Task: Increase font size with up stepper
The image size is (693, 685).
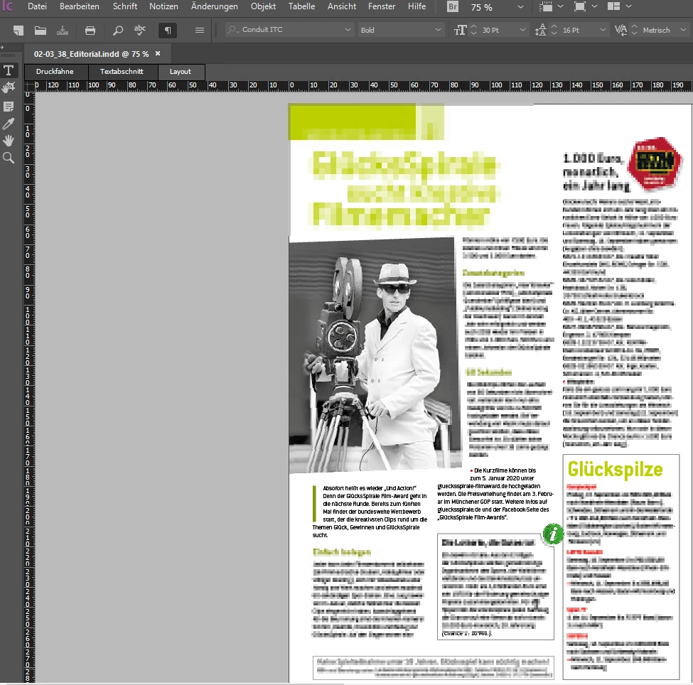Action: tap(474, 26)
